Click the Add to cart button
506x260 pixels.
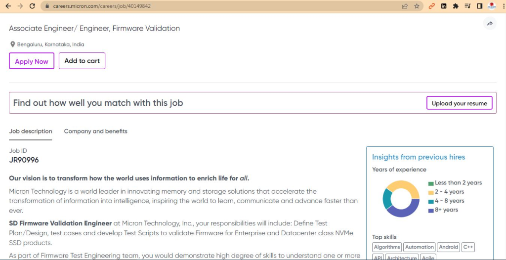(x=82, y=61)
